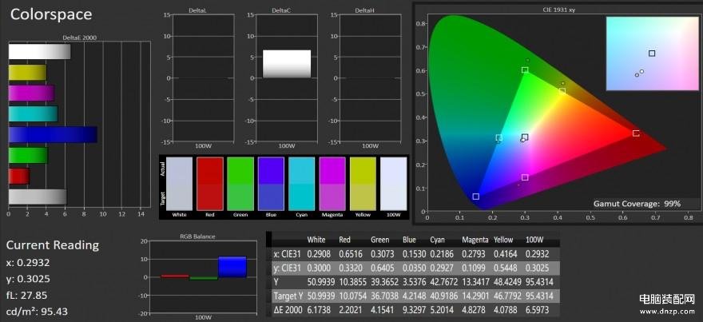The image size is (703, 322).
Task: Click the Red ΔE value 2.2021
Action: click(351, 310)
